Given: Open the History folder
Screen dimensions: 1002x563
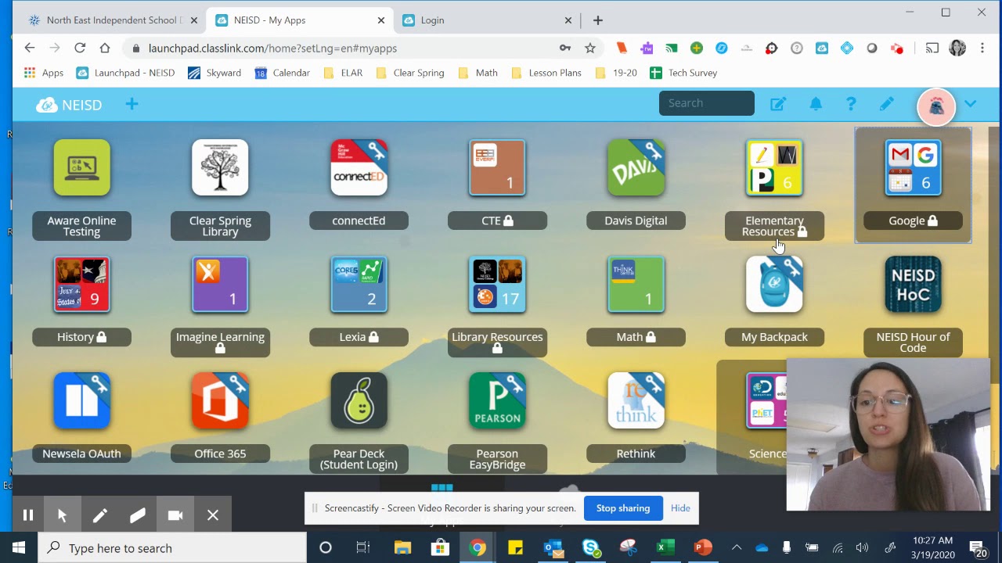Looking at the screenshot, I should (82, 284).
